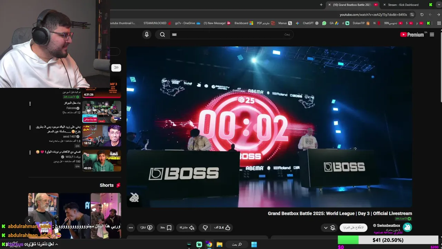Like the video with thumbs-up button
Screen dimensions: 442x249
pos(222,228)
